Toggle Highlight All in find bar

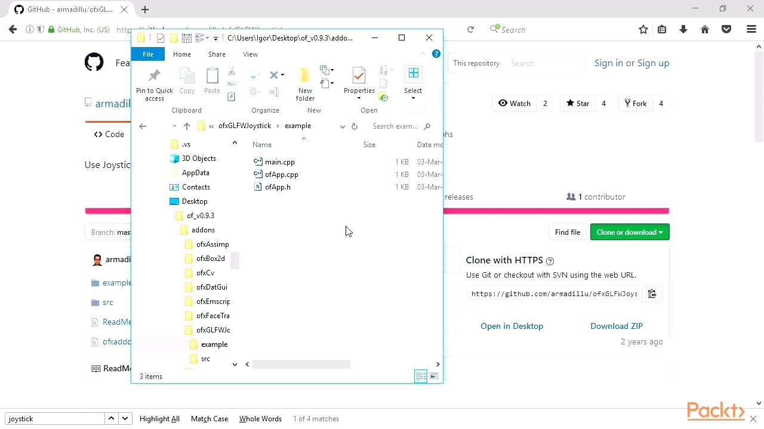click(x=159, y=419)
